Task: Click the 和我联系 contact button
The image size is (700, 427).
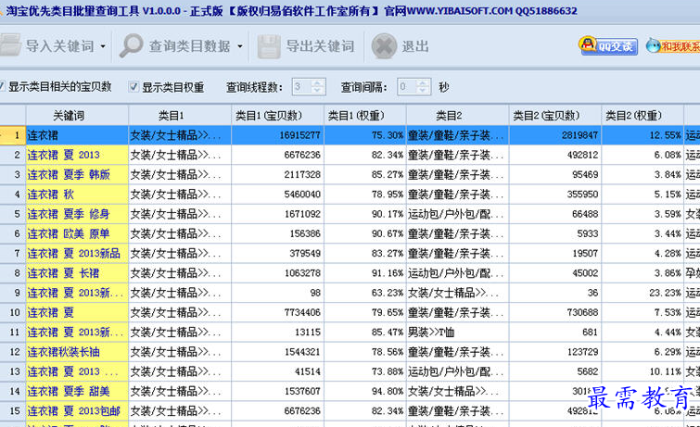Action: click(x=673, y=45)
